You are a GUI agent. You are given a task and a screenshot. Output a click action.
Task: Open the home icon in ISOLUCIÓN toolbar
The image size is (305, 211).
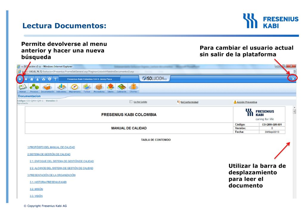(32, 79)
